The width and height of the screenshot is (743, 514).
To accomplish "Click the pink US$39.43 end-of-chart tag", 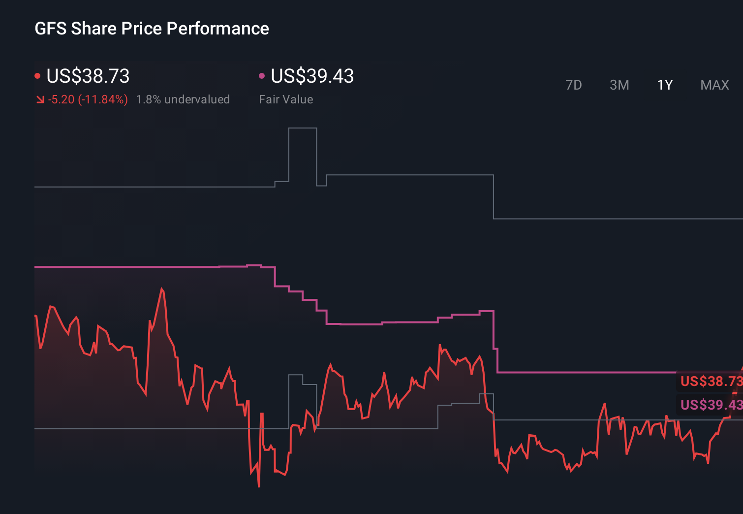I will pyautogui.click(x=711, y=405).
